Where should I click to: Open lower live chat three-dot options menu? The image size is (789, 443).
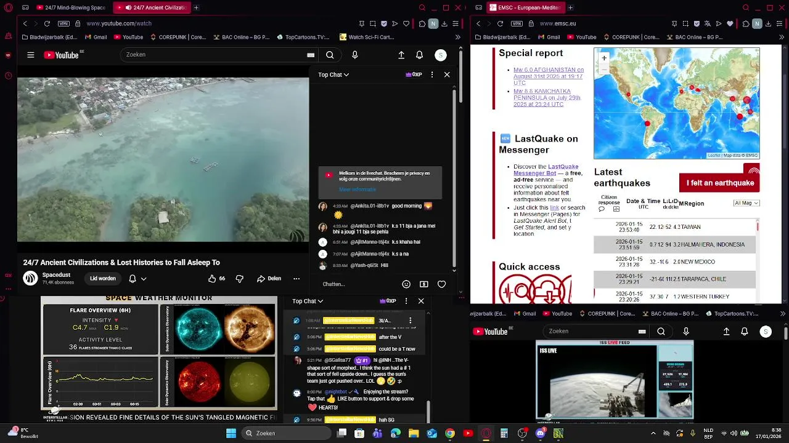(406, 301)
